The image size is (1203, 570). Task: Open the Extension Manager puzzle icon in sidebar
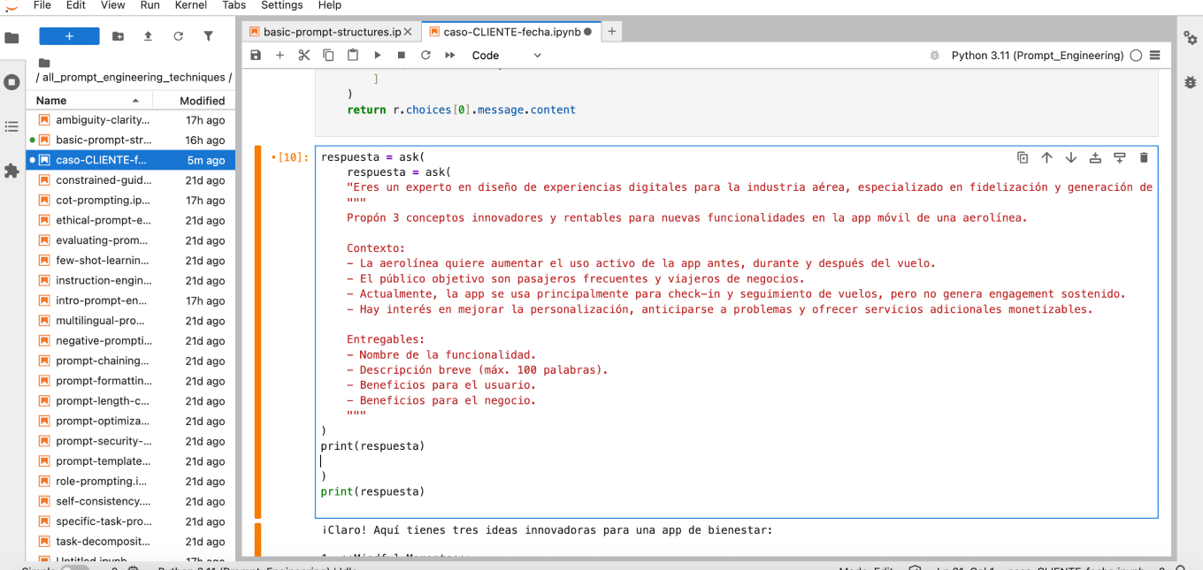11,171
